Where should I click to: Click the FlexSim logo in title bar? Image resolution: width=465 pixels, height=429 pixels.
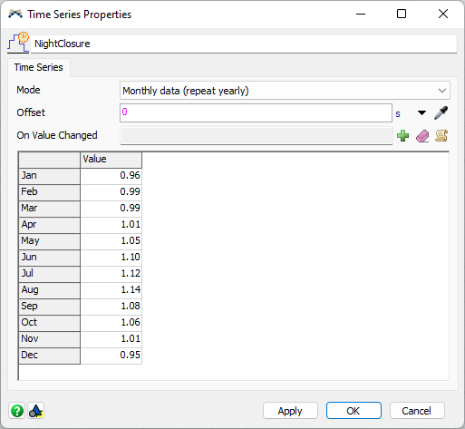15,14
